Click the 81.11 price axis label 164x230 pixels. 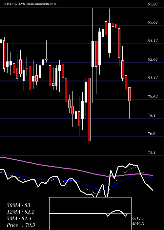pos(153,78)
